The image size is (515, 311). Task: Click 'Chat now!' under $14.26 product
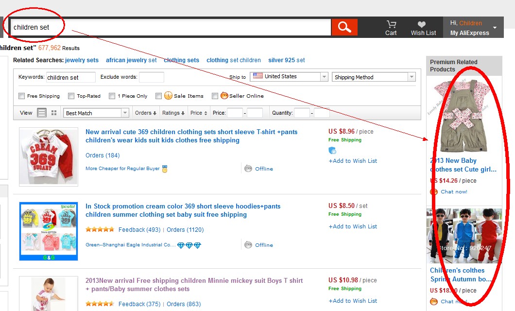(x=454, y=191)
